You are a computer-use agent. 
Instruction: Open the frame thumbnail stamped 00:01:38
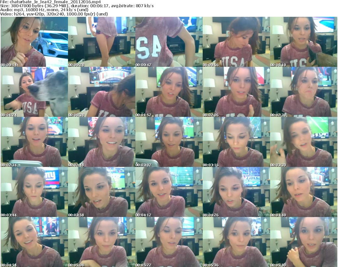point(102,92)
